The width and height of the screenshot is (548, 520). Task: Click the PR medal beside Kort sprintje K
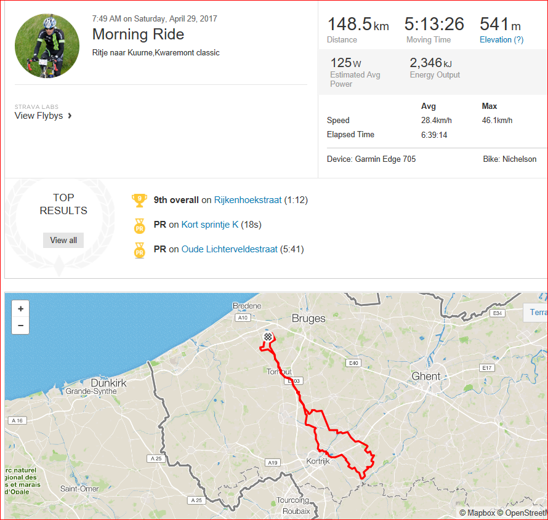pos(139,226)
